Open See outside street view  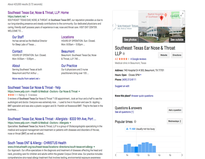pos(177,40)
